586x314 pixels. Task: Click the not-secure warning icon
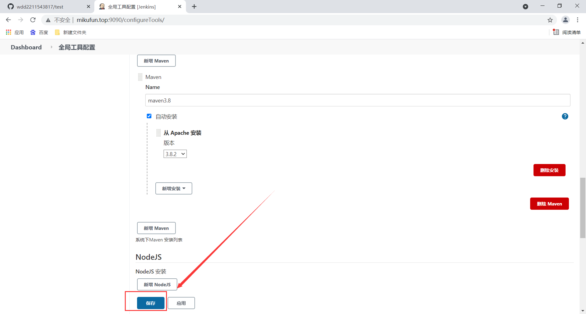pos(48,20)
